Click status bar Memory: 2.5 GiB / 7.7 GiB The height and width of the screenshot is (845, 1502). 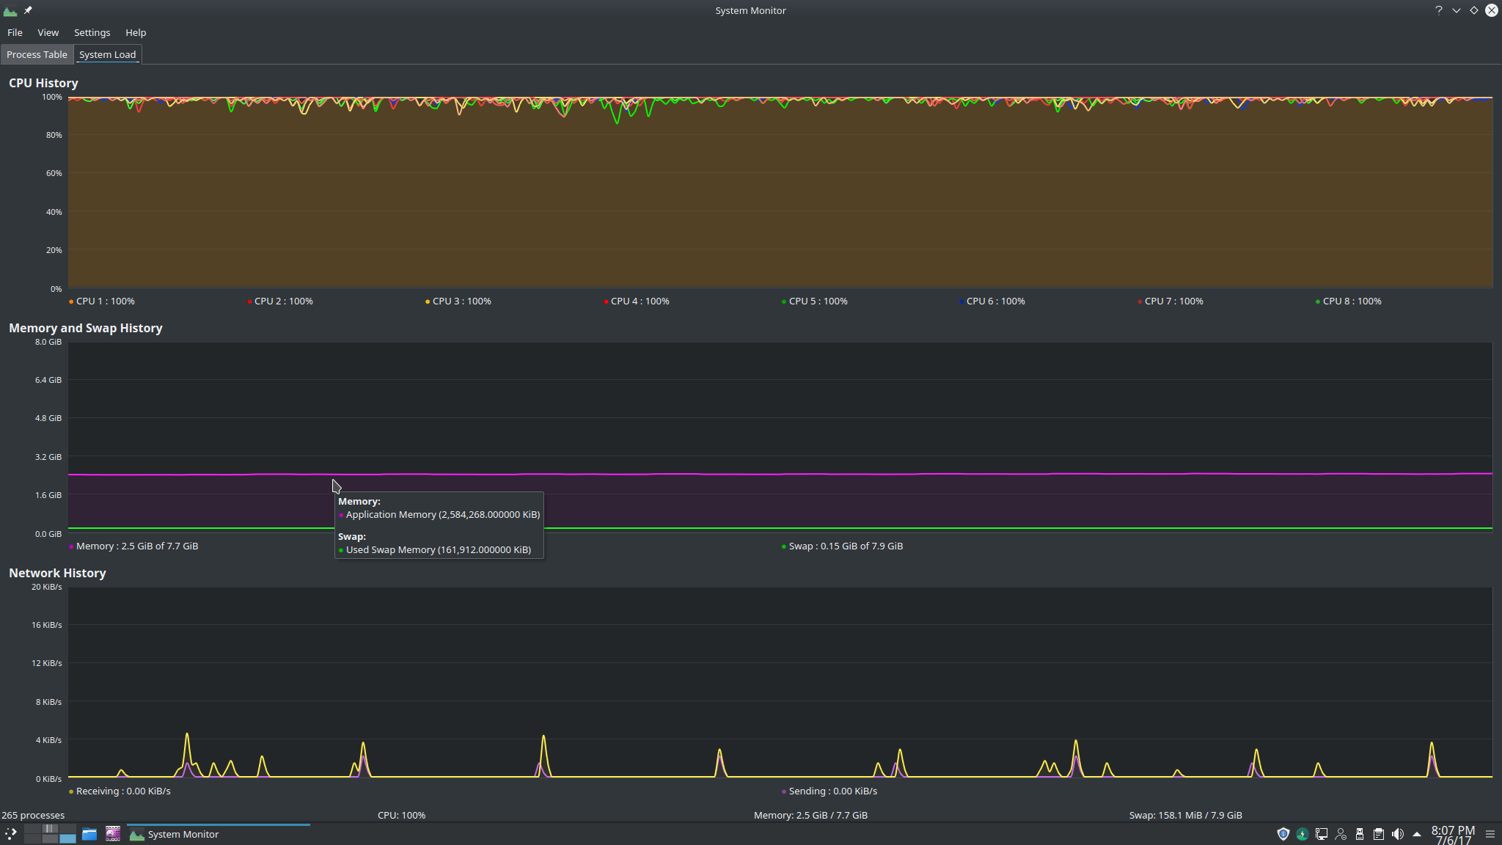coord(810,815)
